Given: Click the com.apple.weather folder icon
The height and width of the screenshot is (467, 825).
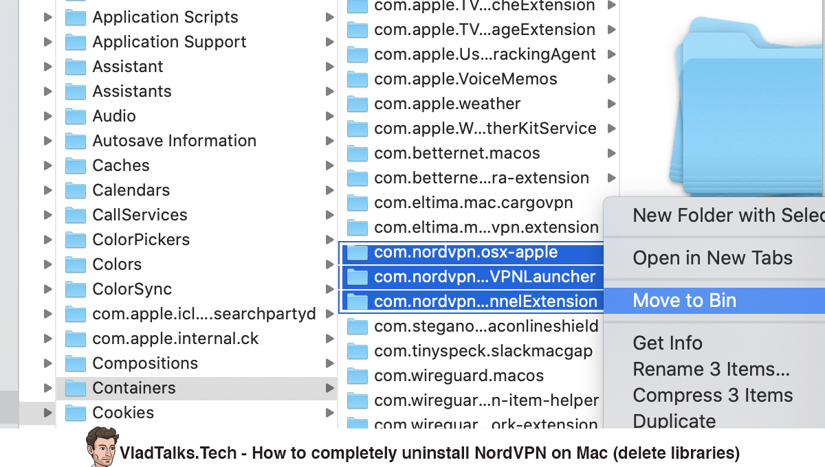Looking at the screenshot, I should tap(357, 104).
